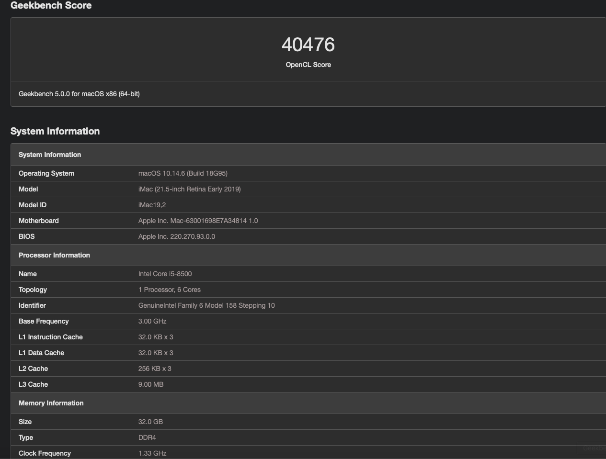Screen dimensions: 606x459
Task: Click the 'Model ID' label
Action: click(33, 205)
